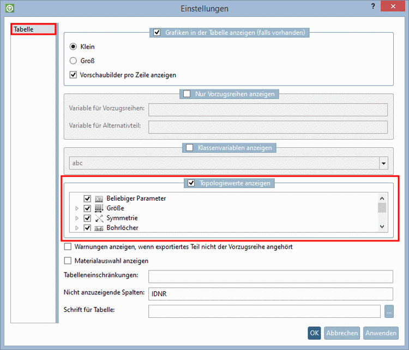The image size is (409, 350).
Task: Click the Bohrlöcher topology icon
Action: [99, 228]
